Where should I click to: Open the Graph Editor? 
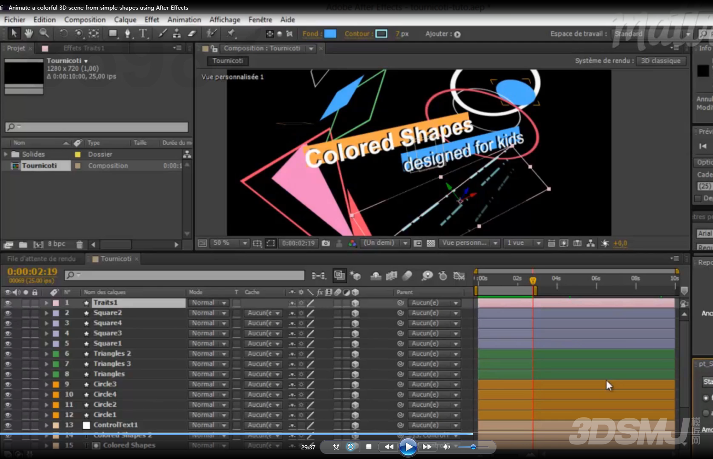pyautogui.click(x=459, y=276)
